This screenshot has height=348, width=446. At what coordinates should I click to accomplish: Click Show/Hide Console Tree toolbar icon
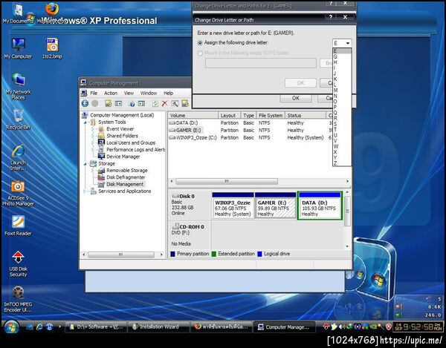[x=119, y=104]
